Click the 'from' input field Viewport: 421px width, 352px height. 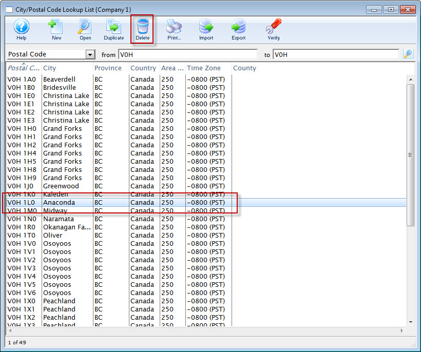(188, 54)
